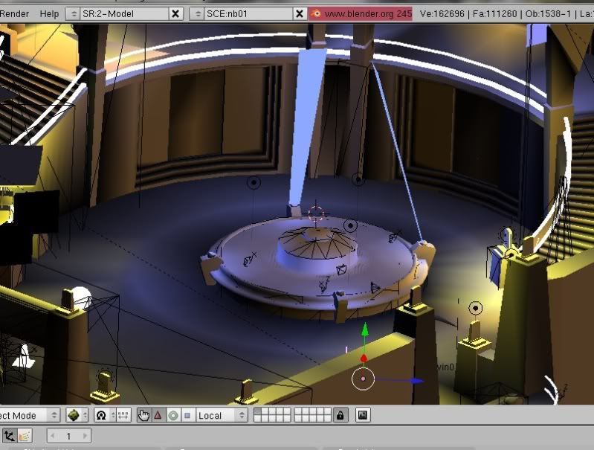Select the Object buttons axes icon
This screenshot has width=594, height=450.
9,436
